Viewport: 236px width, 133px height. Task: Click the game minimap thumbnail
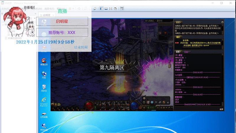[165, 32]
